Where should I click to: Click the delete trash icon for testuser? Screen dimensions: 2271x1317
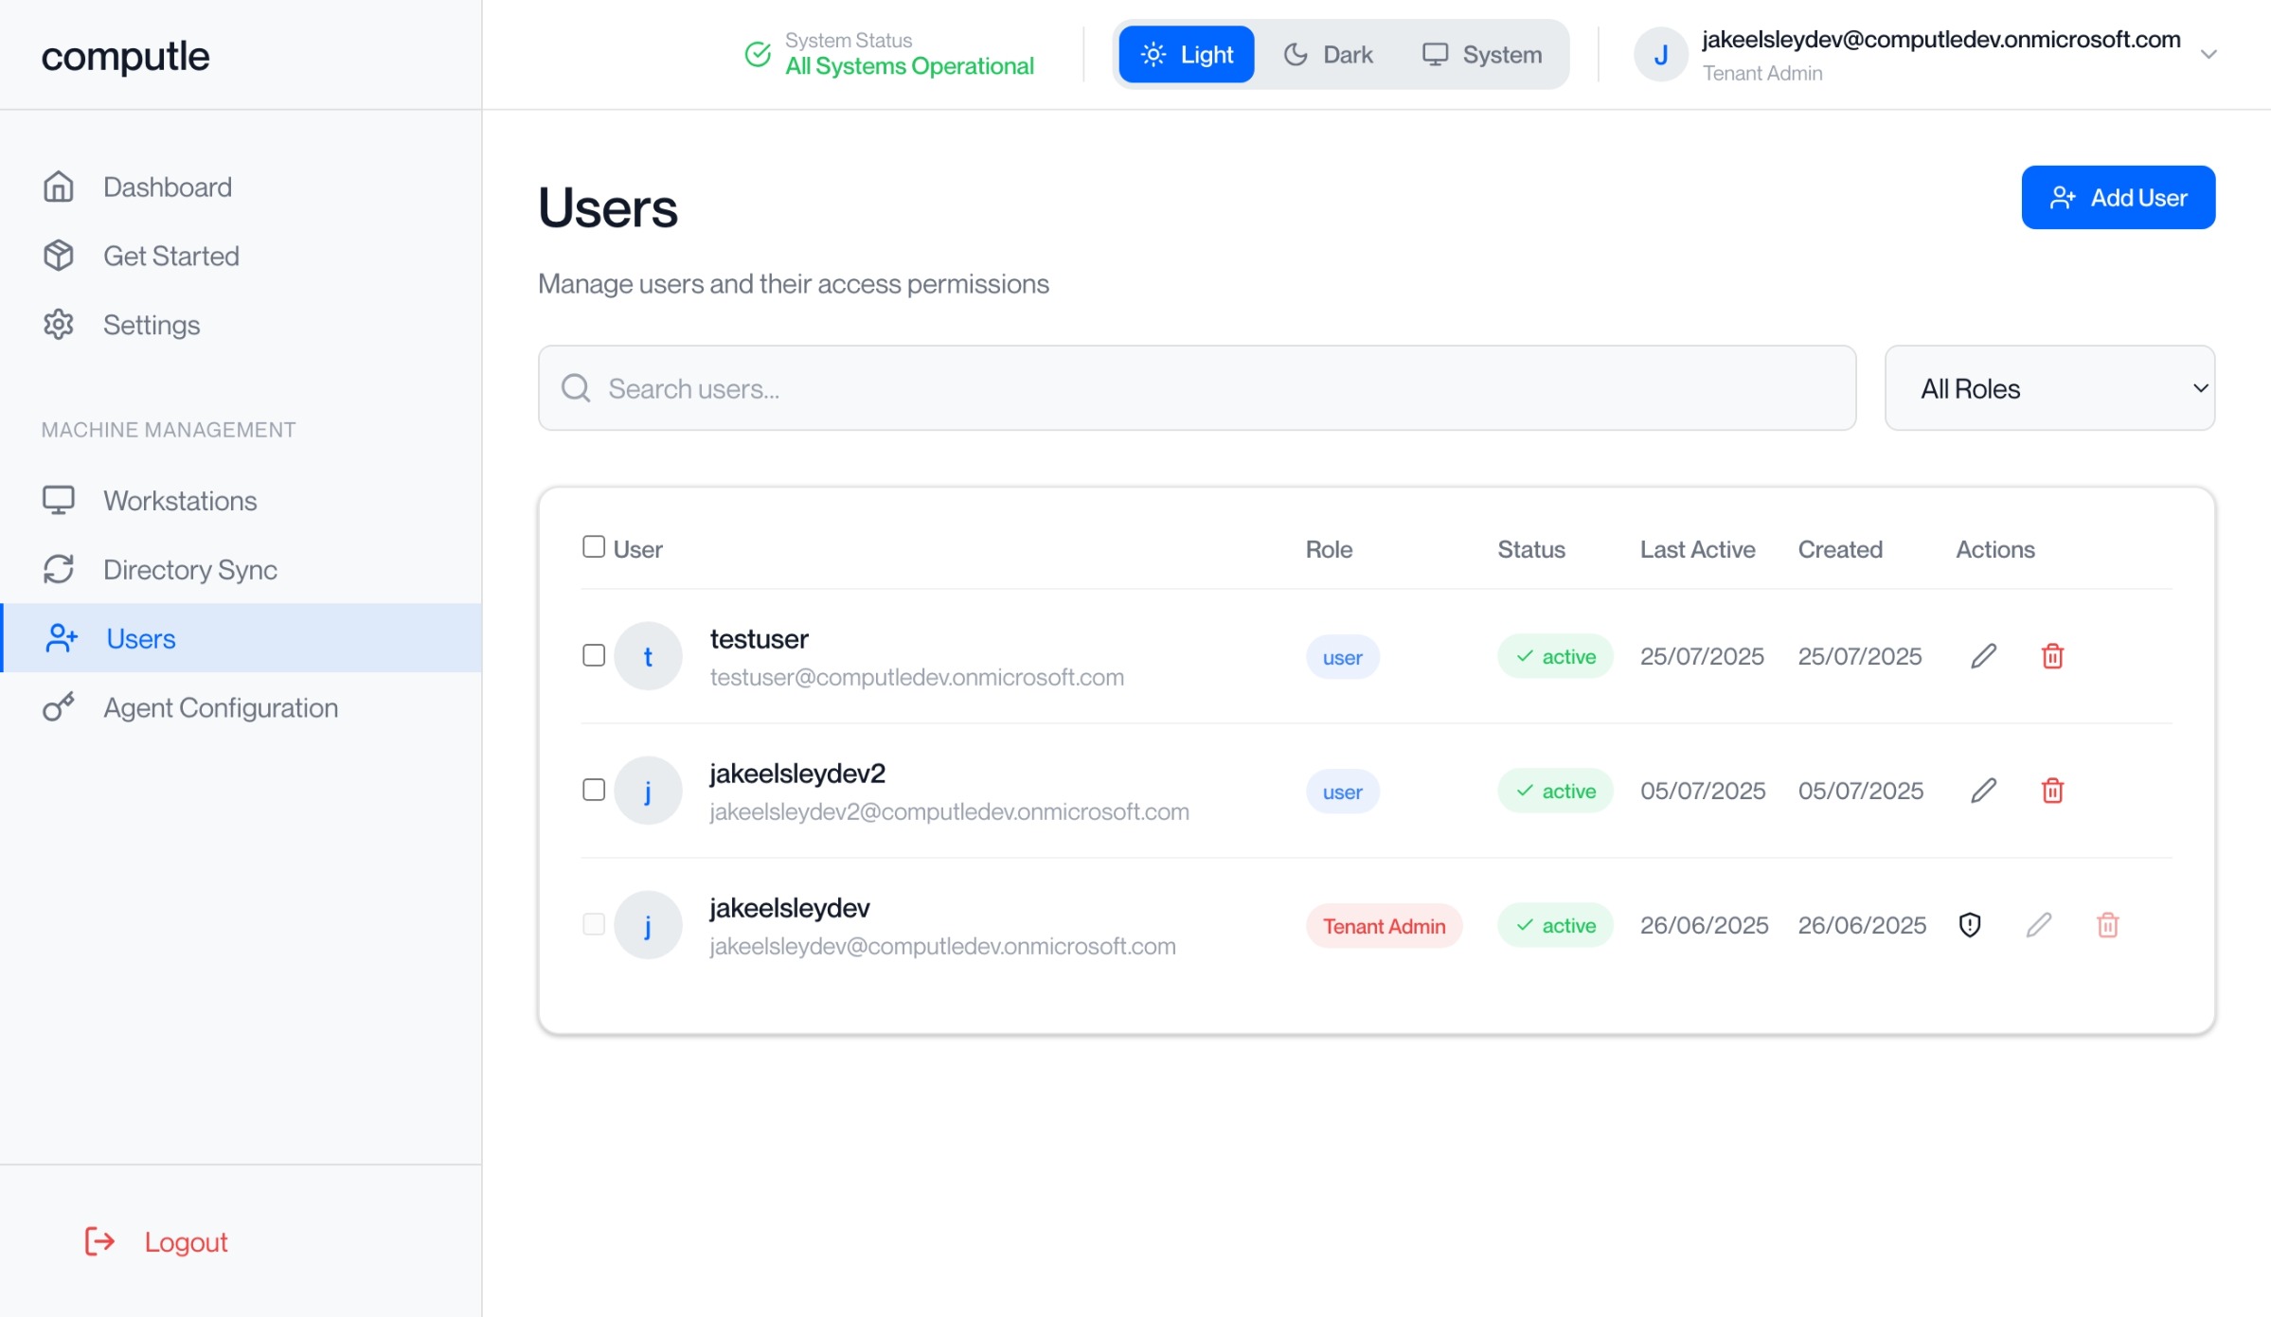[x=2052, y=656]
